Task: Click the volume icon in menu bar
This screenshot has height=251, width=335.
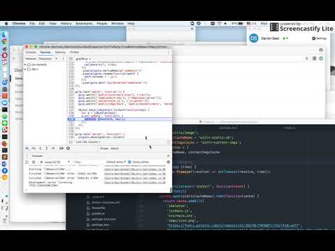Action: [x=225, y=24]
